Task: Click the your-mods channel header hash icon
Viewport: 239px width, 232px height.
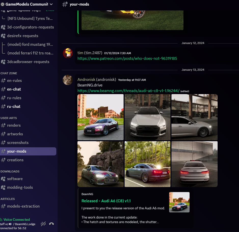Action: click(x=65, y=4)
